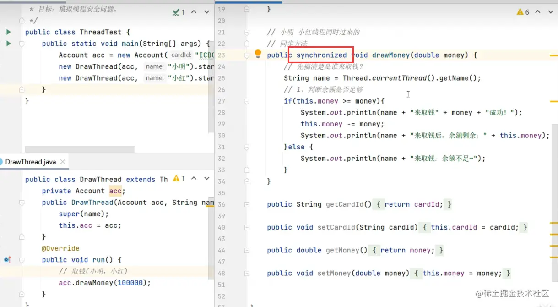Go to previous warning in DrawThread editor
The width and height of the screenshot is (558, 307).
click(x=194, y=178)
